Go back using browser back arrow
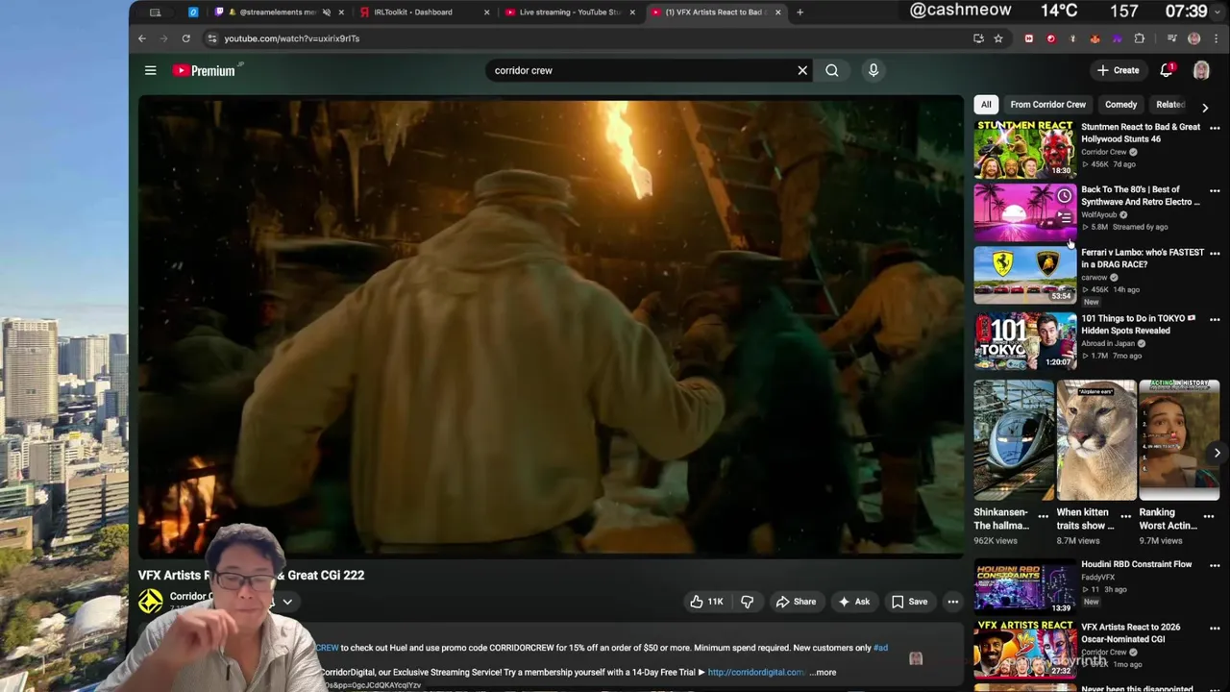The height and width of the screenshot is (692, 1230). tap(141, 38)
